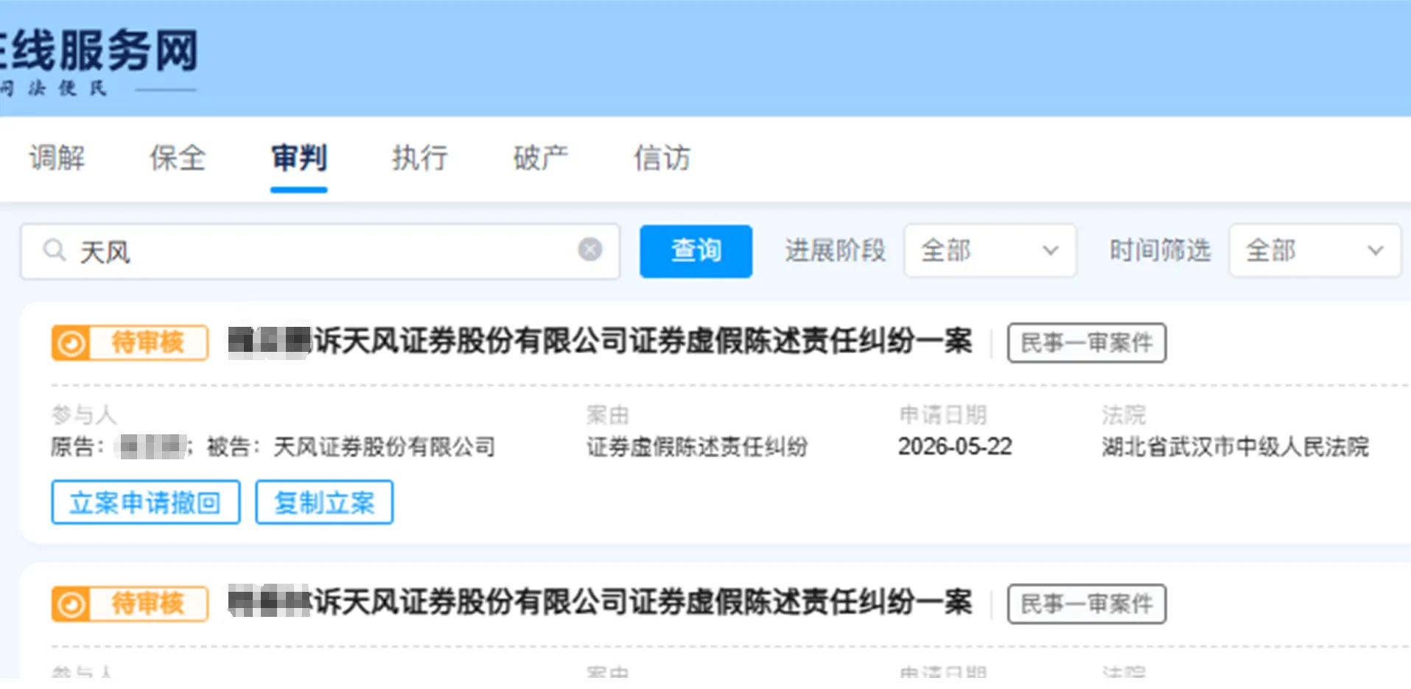
Task: Open the second case title about 天风证券股份有限公司
Action: tap(601, 603)
